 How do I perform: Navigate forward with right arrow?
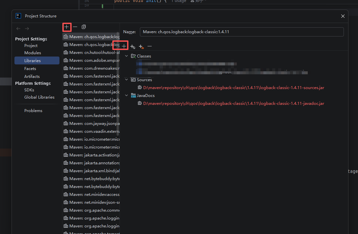(27, 29)
